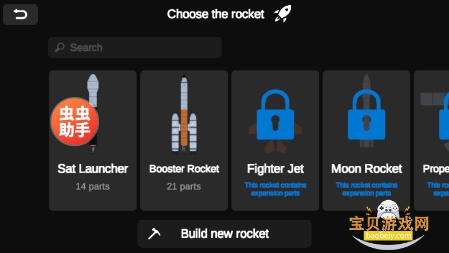The image size is (449, 253).
Task: Click the Booster Rocket preview image
Action: (184, 114)
